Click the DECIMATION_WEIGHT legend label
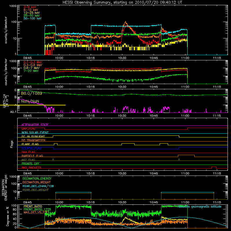This screenshot has height=231, width=231. (37, 182)
